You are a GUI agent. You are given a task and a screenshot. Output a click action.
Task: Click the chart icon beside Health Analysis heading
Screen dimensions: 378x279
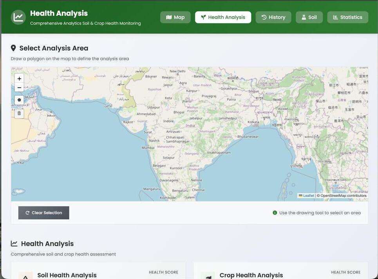pyautogui.click(x=14, y=244)
